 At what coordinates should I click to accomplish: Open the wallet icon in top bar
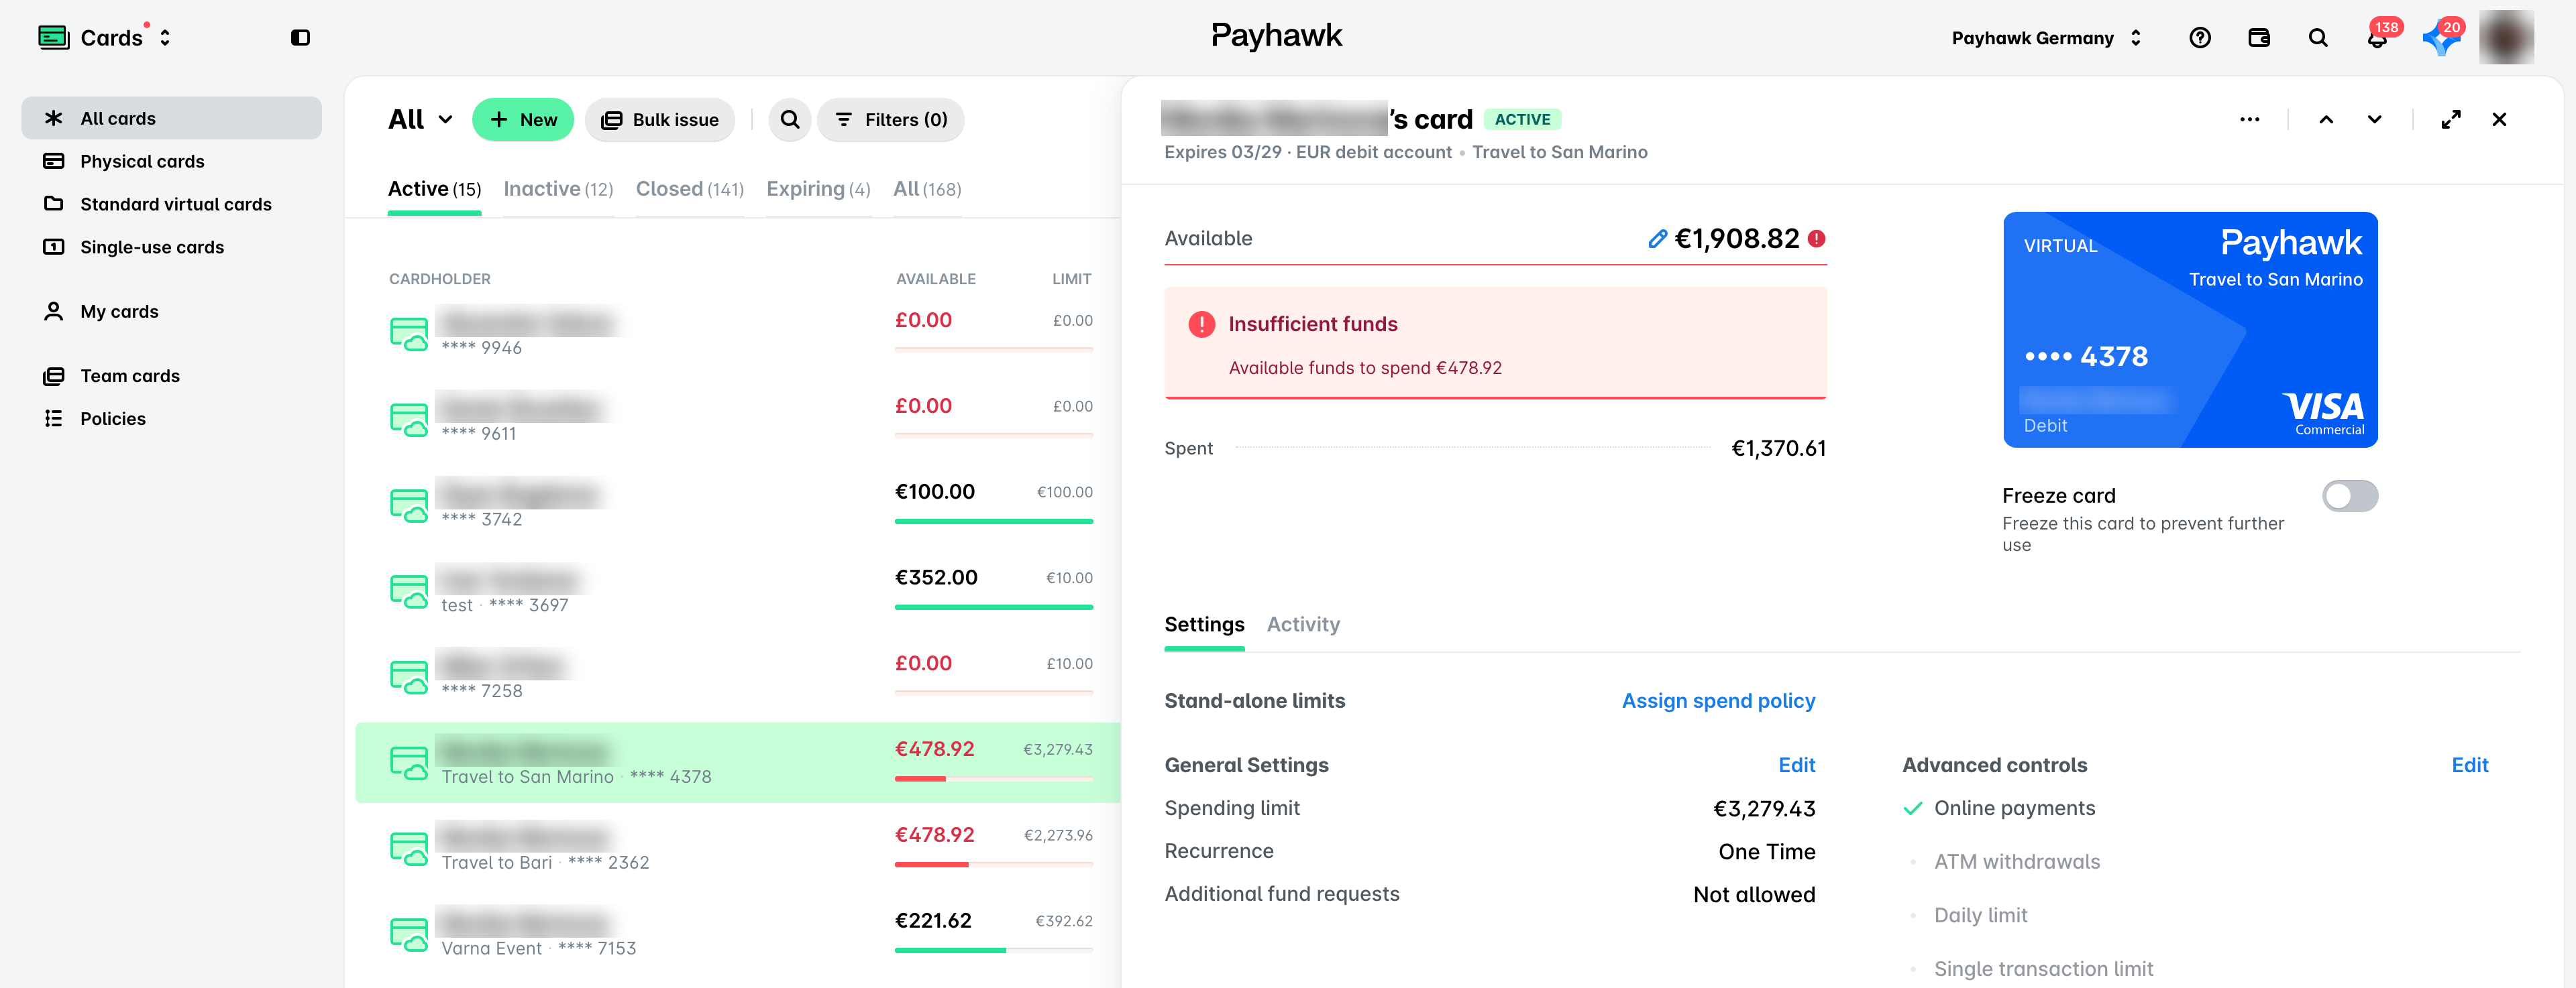click(x=2258, y=38)
